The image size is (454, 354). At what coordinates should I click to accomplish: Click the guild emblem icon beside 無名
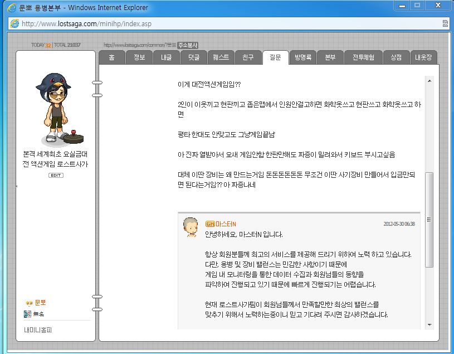(27, 314)
